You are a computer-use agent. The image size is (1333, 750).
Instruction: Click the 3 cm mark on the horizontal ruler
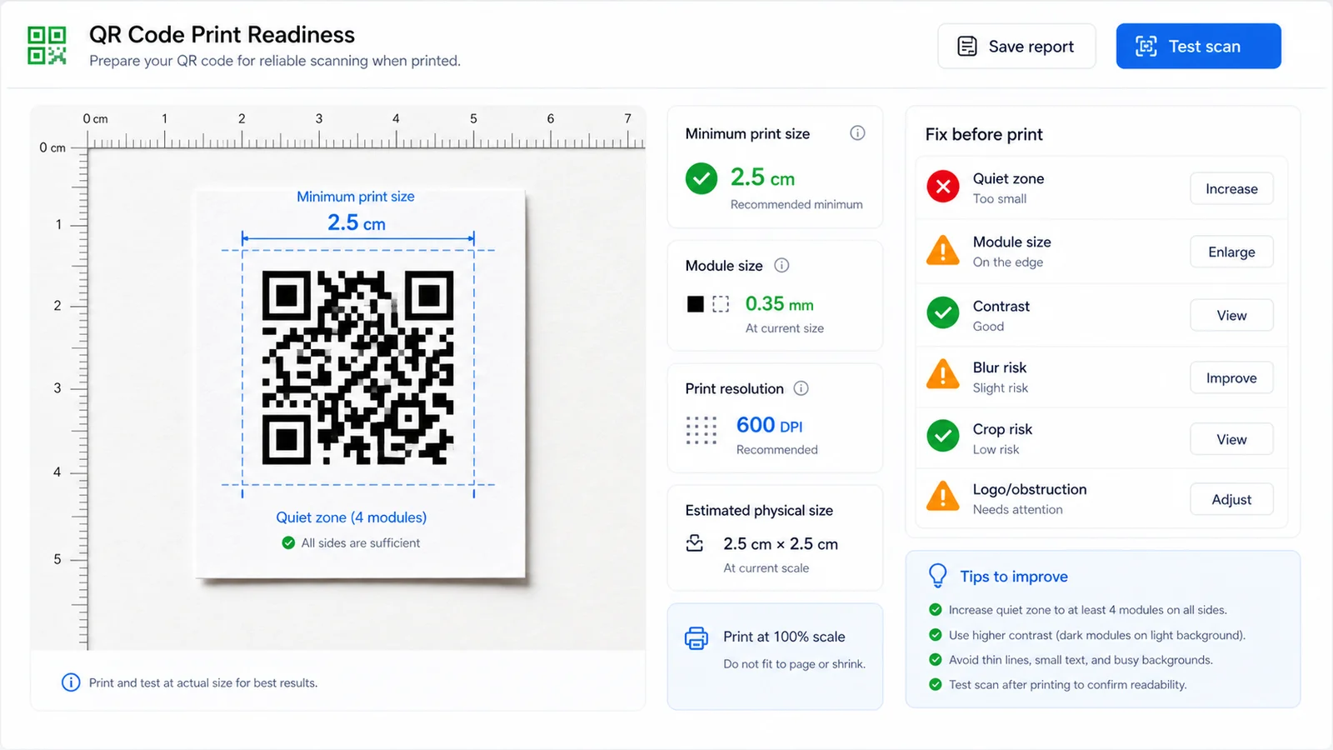[319, 119]
